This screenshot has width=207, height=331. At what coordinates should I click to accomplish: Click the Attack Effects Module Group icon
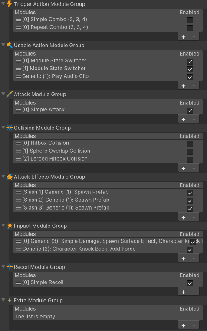10,177
